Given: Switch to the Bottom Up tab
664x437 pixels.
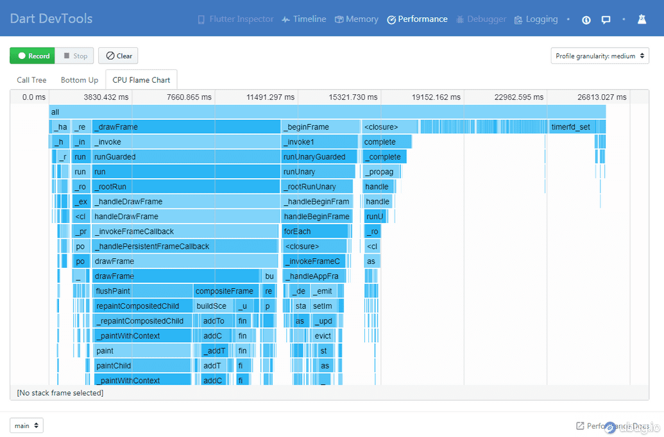Looking at the screenshot, I should [80, 80].
